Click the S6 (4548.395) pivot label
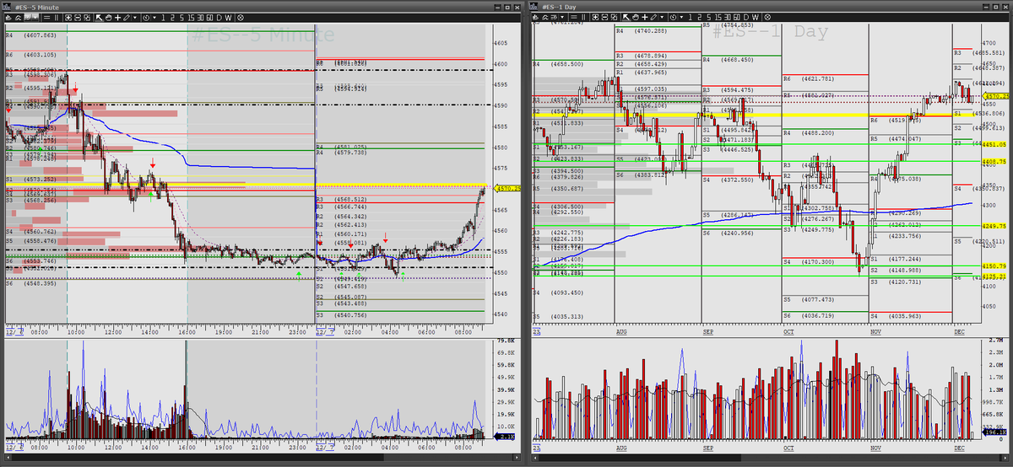 click(30, 283)
